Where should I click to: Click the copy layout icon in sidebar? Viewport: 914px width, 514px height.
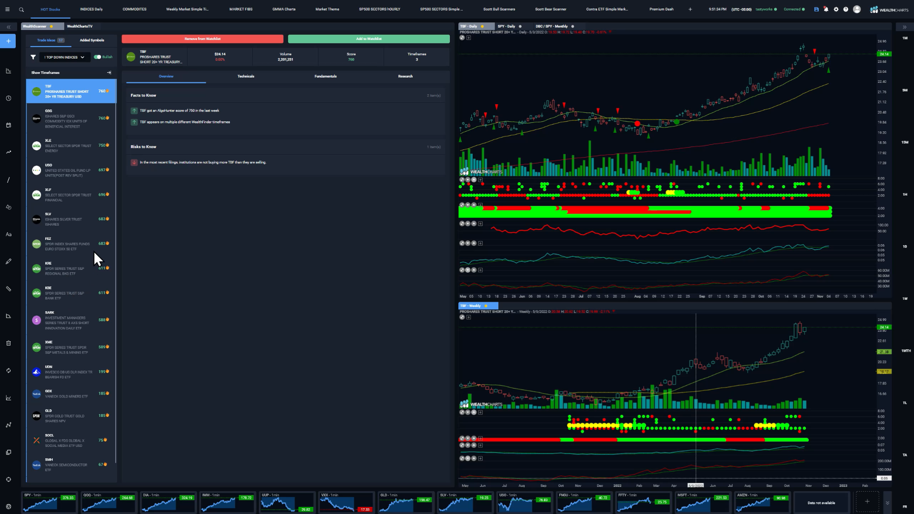[x=8, y=452]
